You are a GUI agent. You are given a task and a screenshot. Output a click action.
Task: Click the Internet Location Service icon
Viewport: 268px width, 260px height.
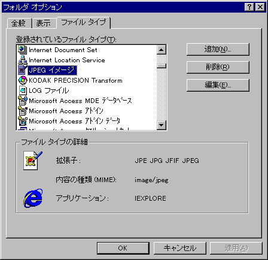[22, 60]
